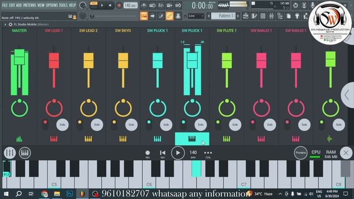Open MASTER channel level-bars icon
Viewport: 354px width, 199px height.
[19, 139]
